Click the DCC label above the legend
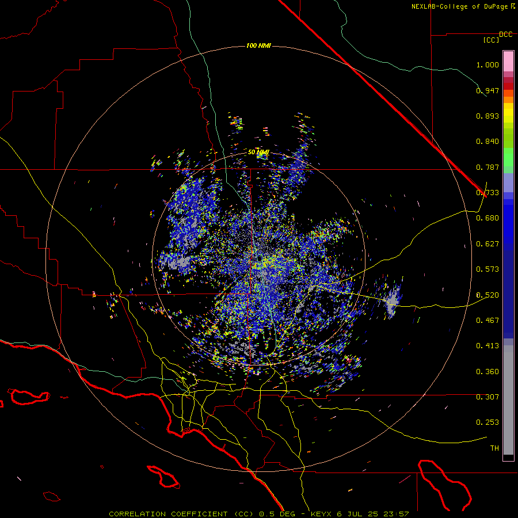Screen dimensions: 518x518 coord(506,35)
